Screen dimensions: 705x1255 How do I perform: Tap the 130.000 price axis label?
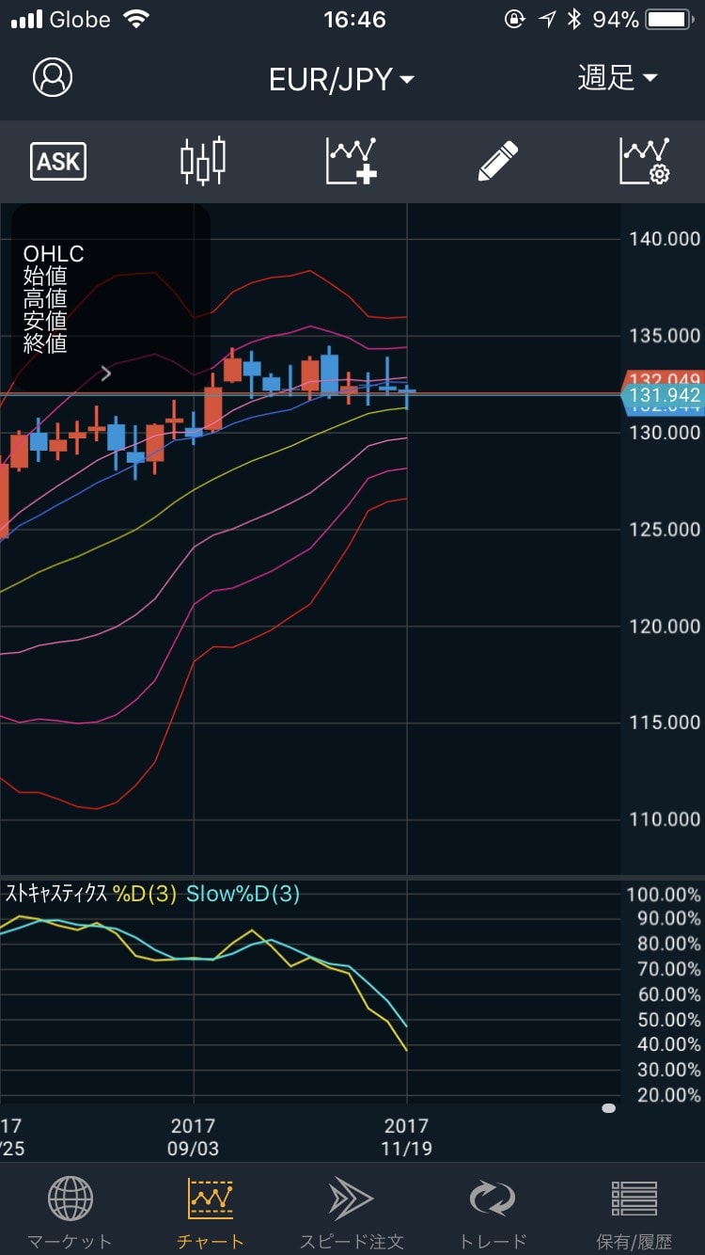tap(665, 433)
